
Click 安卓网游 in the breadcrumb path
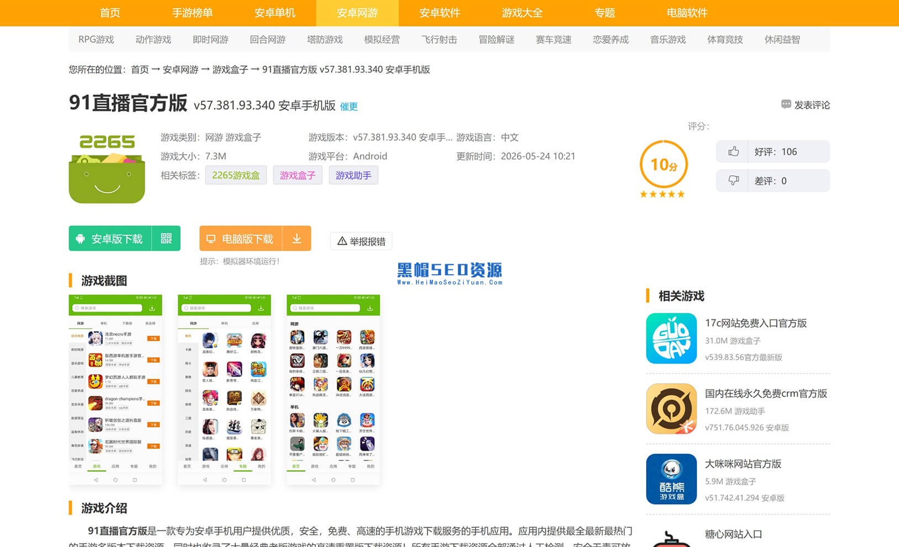(181, 69)
